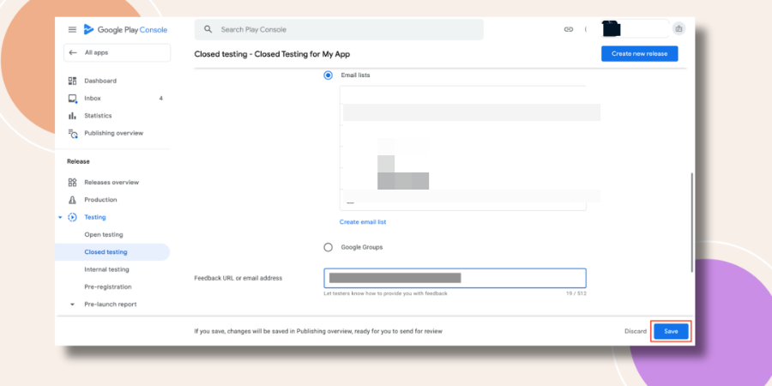Image resolution: width=772 pixels, height=386 pixels.
Task: Collapse the Testing section arrow
Action: (x=60, y=217)
